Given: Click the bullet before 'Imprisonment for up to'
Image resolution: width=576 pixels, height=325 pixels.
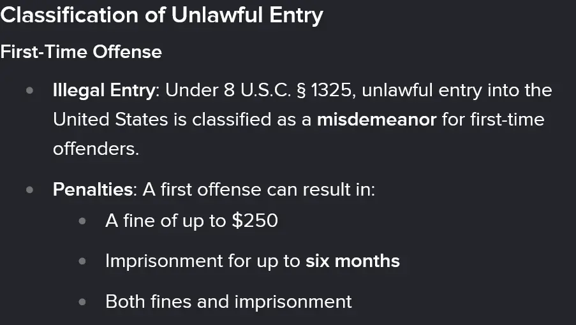Looking at the screenshot, I should [x=82, y=261].
